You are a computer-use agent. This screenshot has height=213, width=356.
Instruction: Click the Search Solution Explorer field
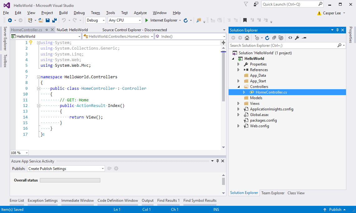tap(287, 46)
